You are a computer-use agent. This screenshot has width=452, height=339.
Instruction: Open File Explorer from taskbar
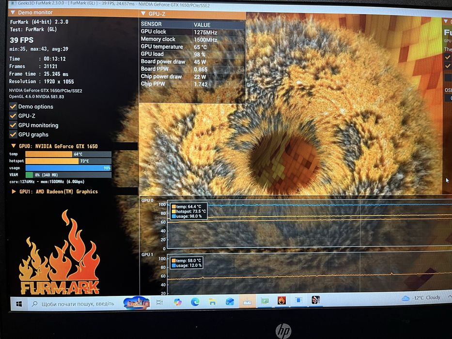[x=213, y=302]
